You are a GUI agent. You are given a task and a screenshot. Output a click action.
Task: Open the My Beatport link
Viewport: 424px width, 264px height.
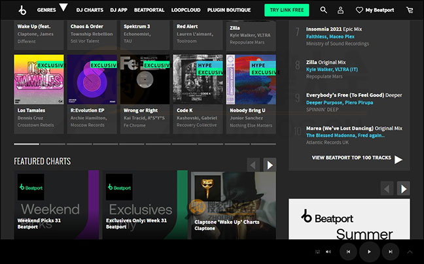point(380,10)
